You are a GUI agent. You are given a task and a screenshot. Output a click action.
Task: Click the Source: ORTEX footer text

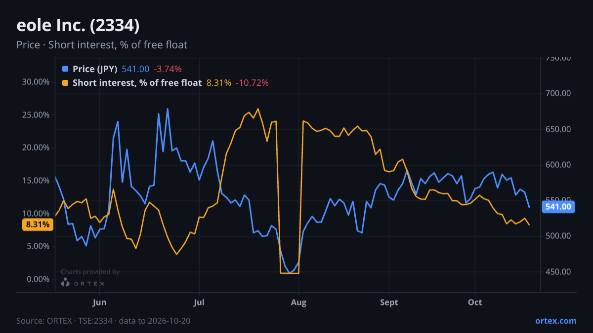tap(103, 321)
